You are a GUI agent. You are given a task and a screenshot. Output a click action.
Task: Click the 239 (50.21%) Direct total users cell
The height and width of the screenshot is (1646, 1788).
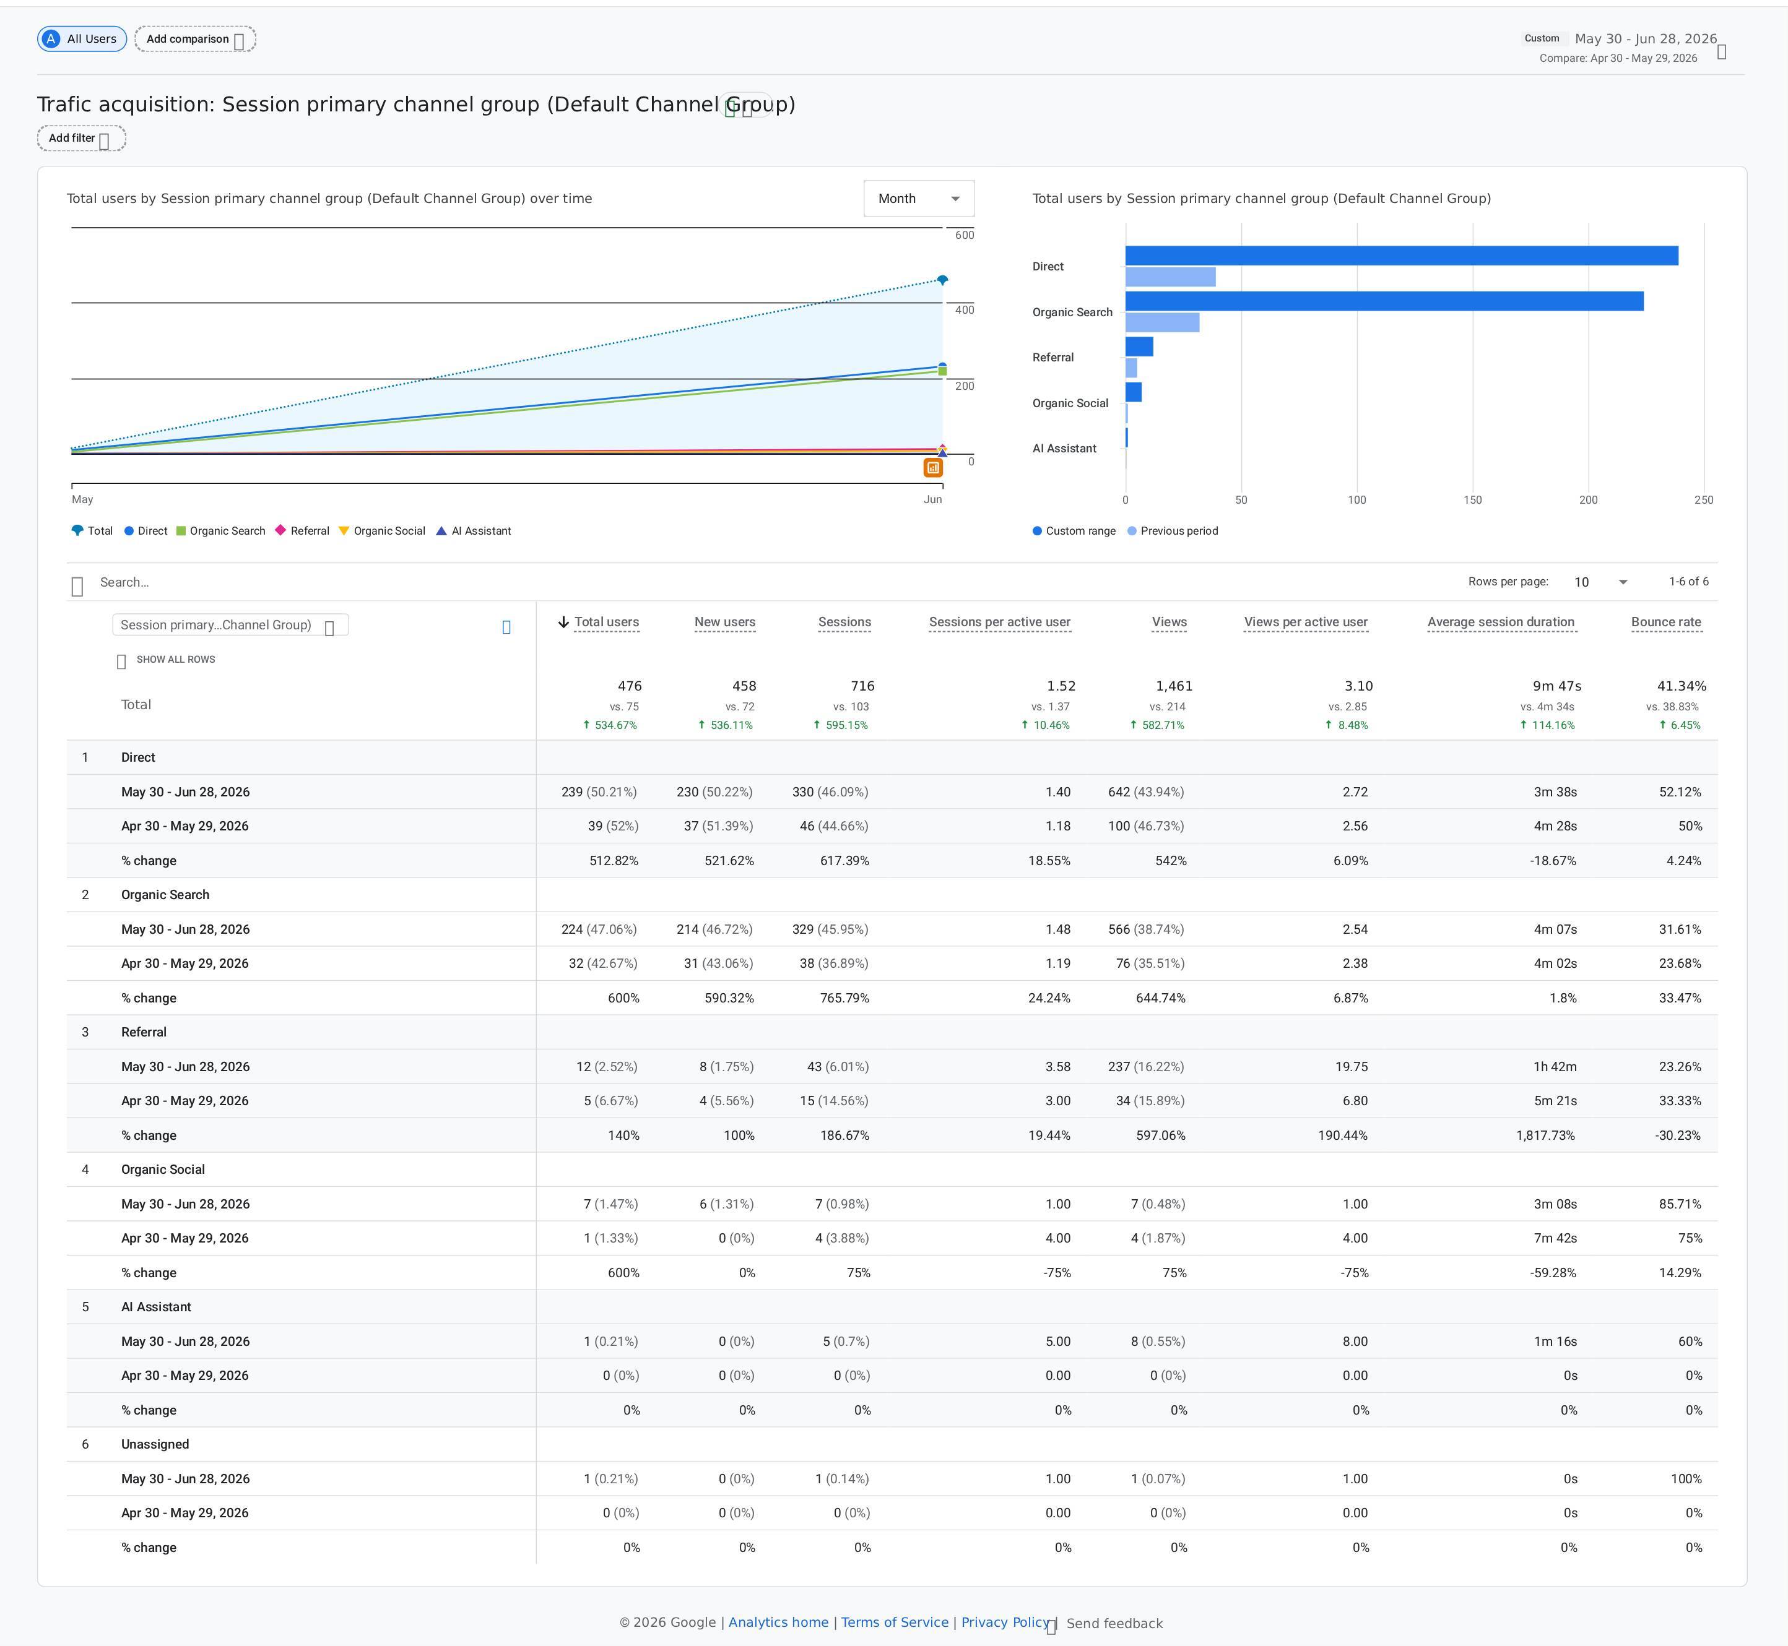click(600, 793)
